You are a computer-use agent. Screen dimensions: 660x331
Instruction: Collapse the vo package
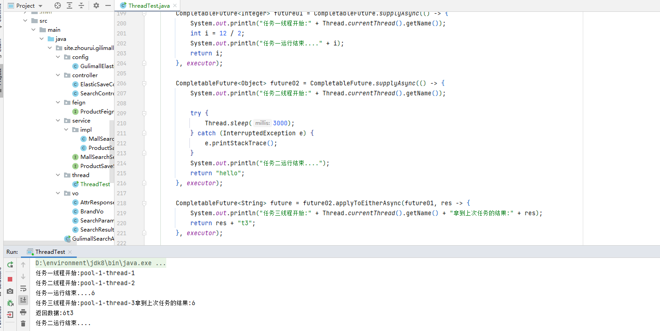(58, 193)
